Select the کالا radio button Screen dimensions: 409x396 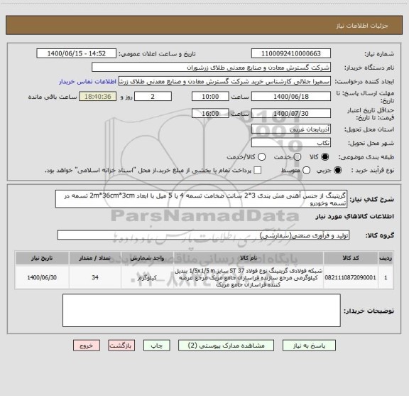(x=325, y=156)
